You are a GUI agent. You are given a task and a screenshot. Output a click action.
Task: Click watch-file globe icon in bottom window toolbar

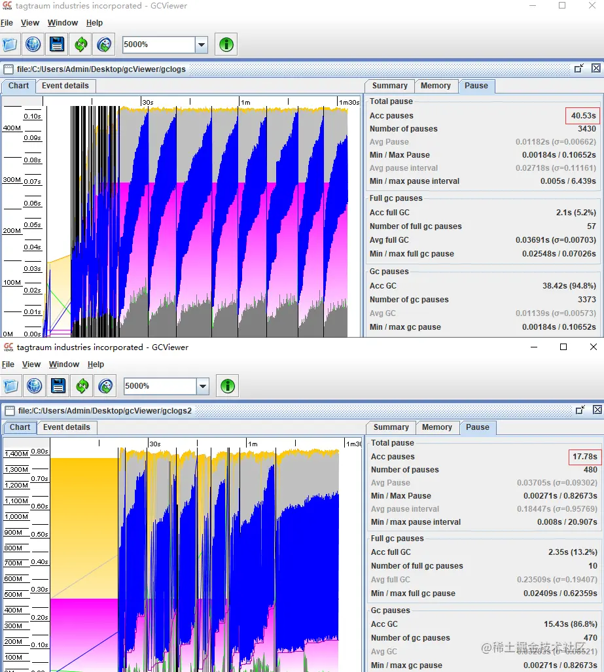(105, 385)
